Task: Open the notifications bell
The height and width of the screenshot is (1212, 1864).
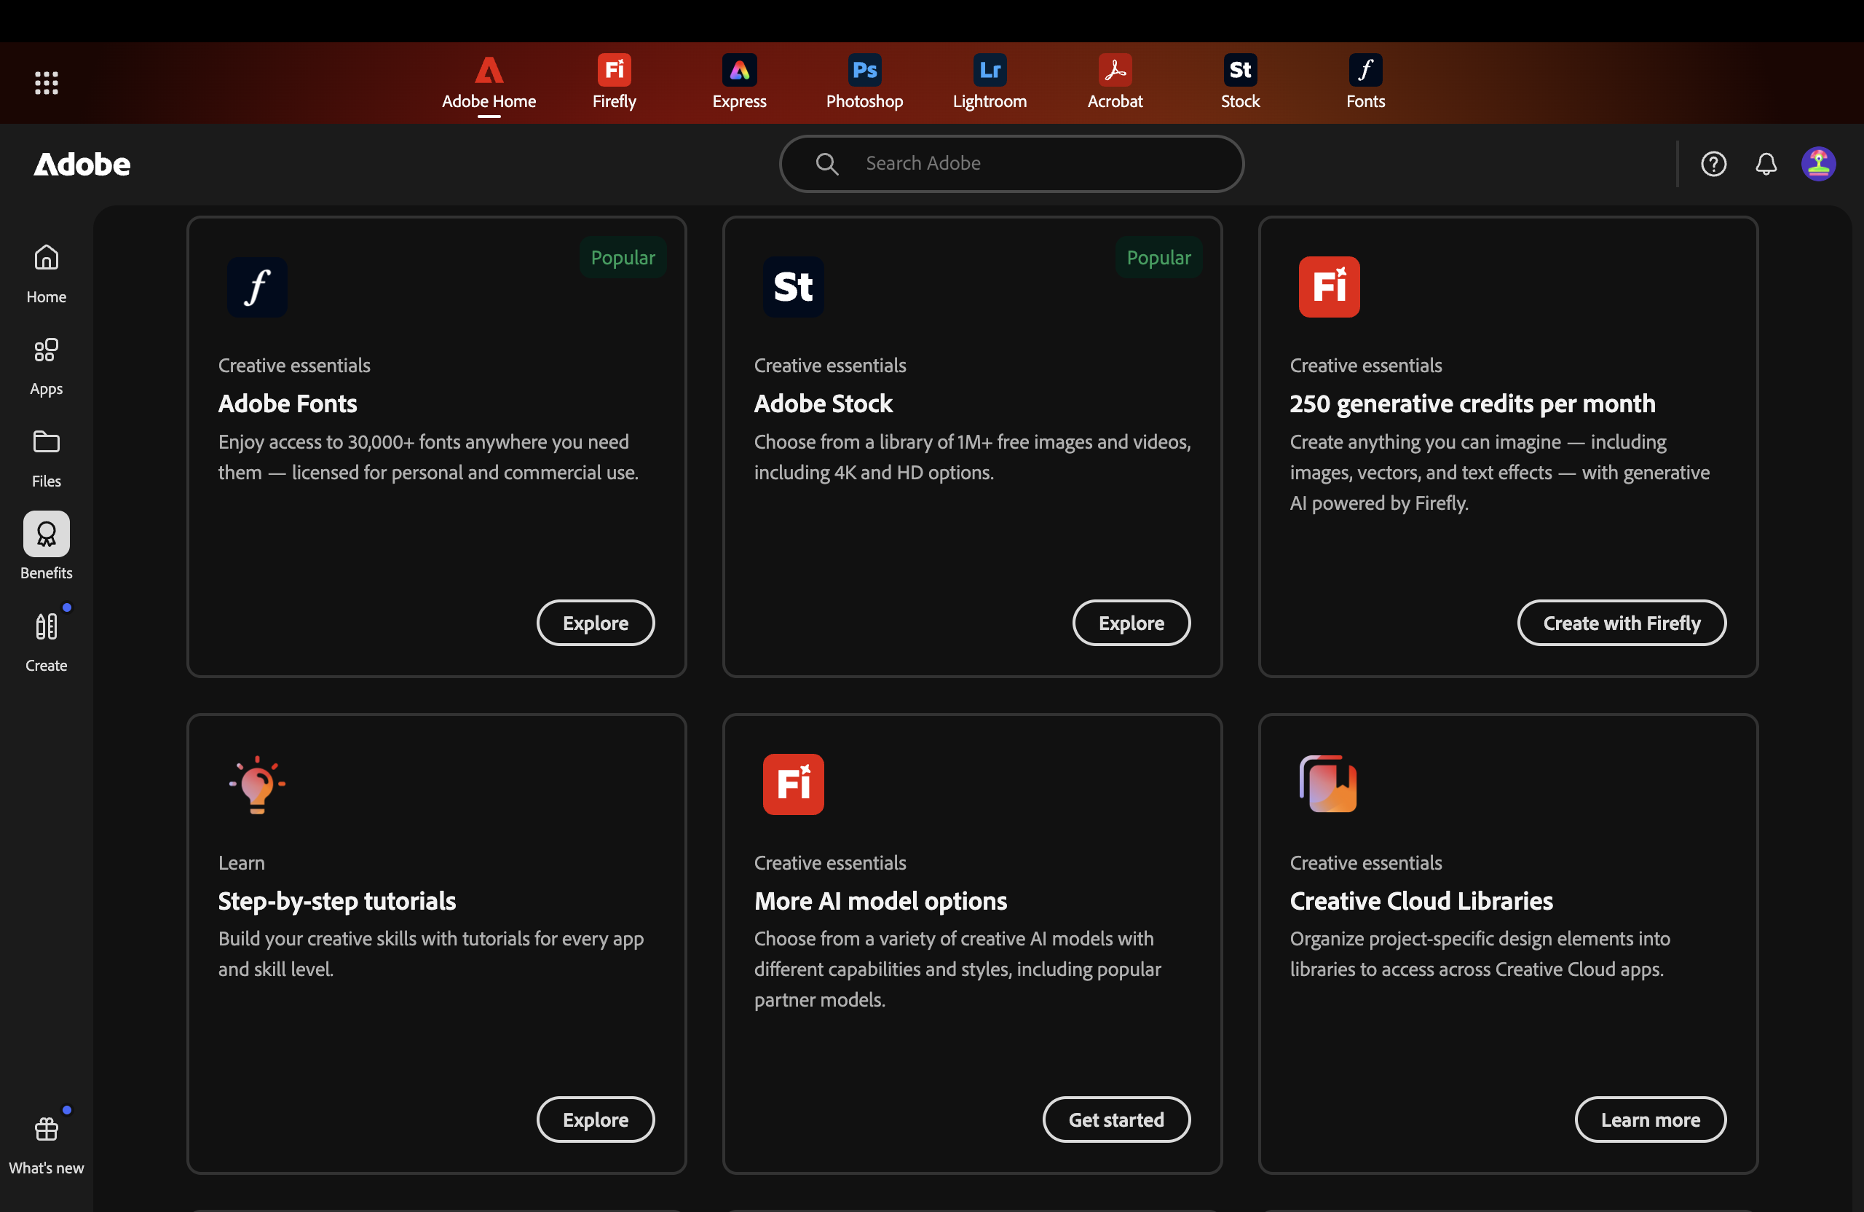Action: point(1765,164)
